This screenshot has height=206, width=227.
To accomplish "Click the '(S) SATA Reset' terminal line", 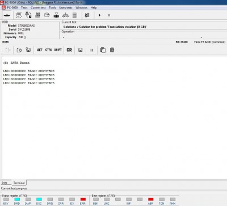I will pos(16,63).
